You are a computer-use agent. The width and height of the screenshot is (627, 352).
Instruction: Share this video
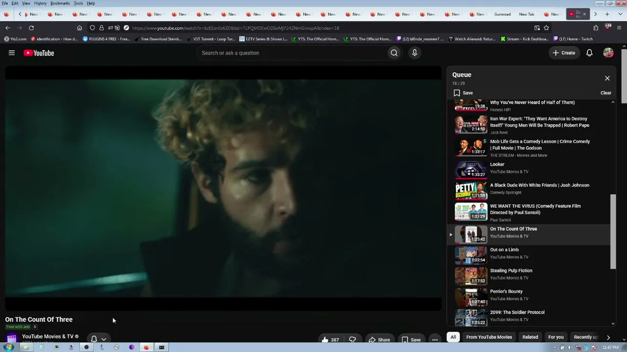[380, 340]
